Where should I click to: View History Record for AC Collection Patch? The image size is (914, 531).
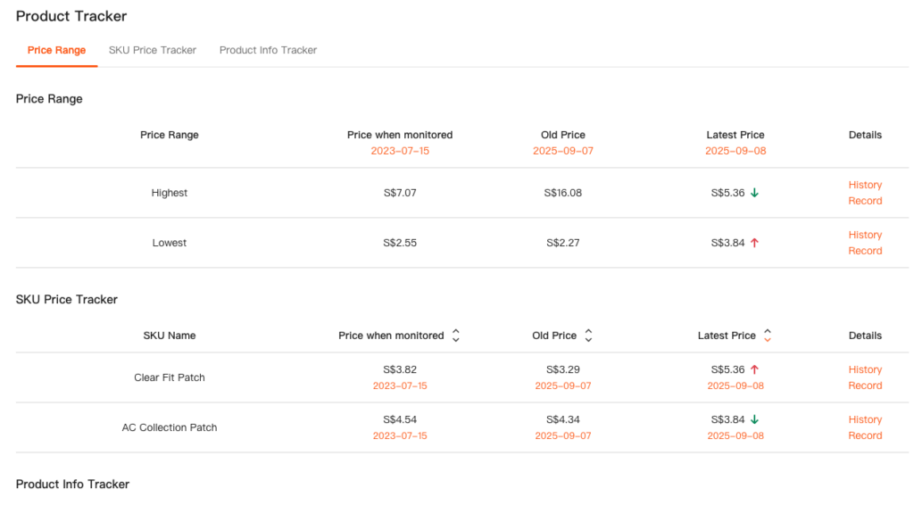pyautogui.click(x=864, y=427)
